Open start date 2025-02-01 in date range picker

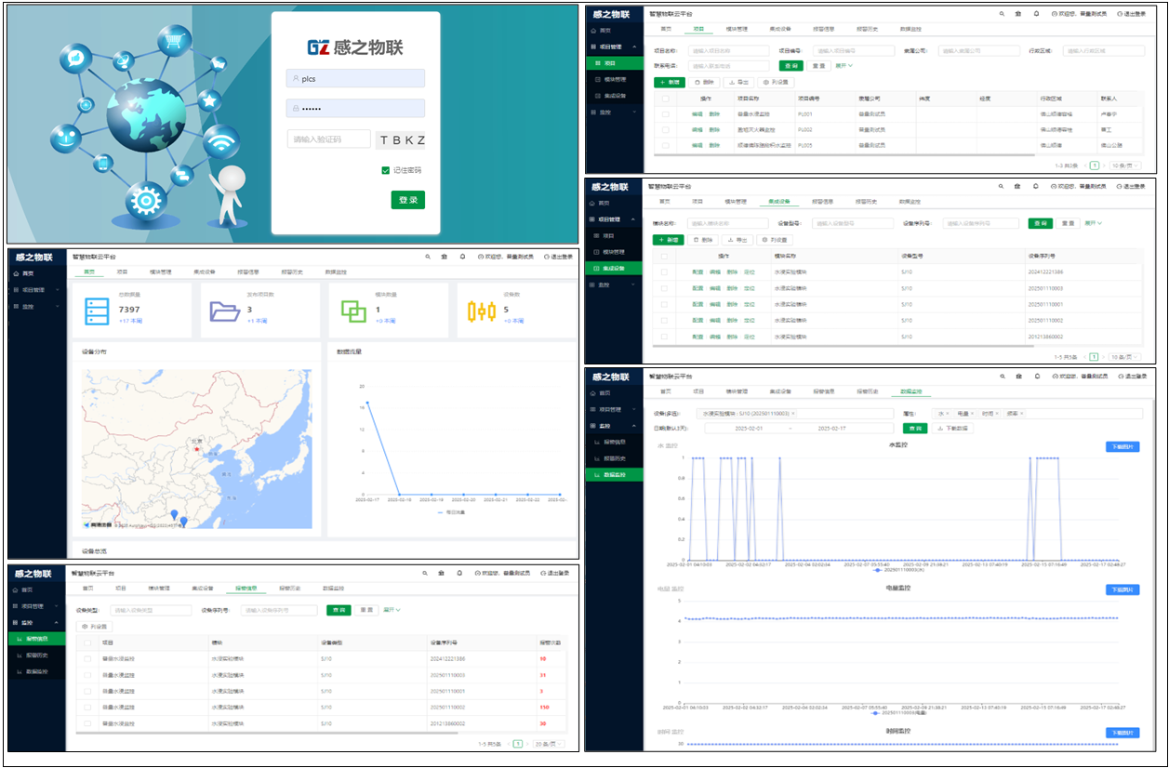tap(749, 429)
